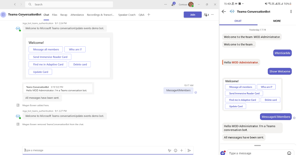300x155 pixels.
Task: Click the sent status check icon beside MessageAllMembers
Action: [x=196, y=92]
